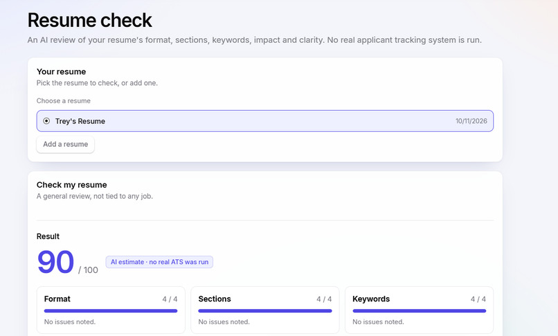Click the AI estimate no real ATS badge
Image resolution: width=558 pixels, height=336 pixels.
tap(159, 262)
